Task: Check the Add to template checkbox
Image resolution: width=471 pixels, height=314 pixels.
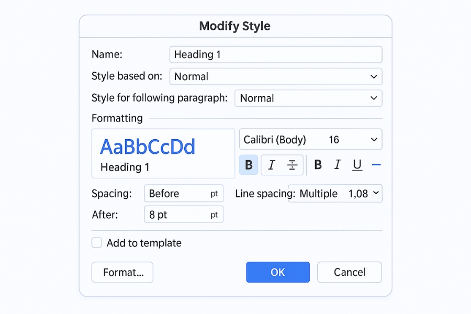Action: [96, 243]
